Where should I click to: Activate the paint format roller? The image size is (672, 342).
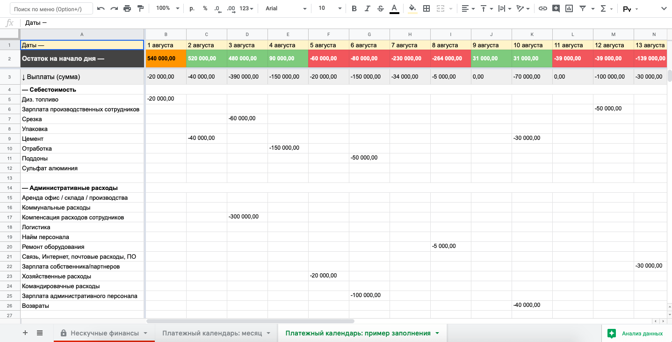click(140, 8)
